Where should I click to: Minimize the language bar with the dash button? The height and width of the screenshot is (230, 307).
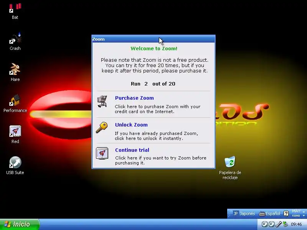pyautogui.click(x=304, y=212)
